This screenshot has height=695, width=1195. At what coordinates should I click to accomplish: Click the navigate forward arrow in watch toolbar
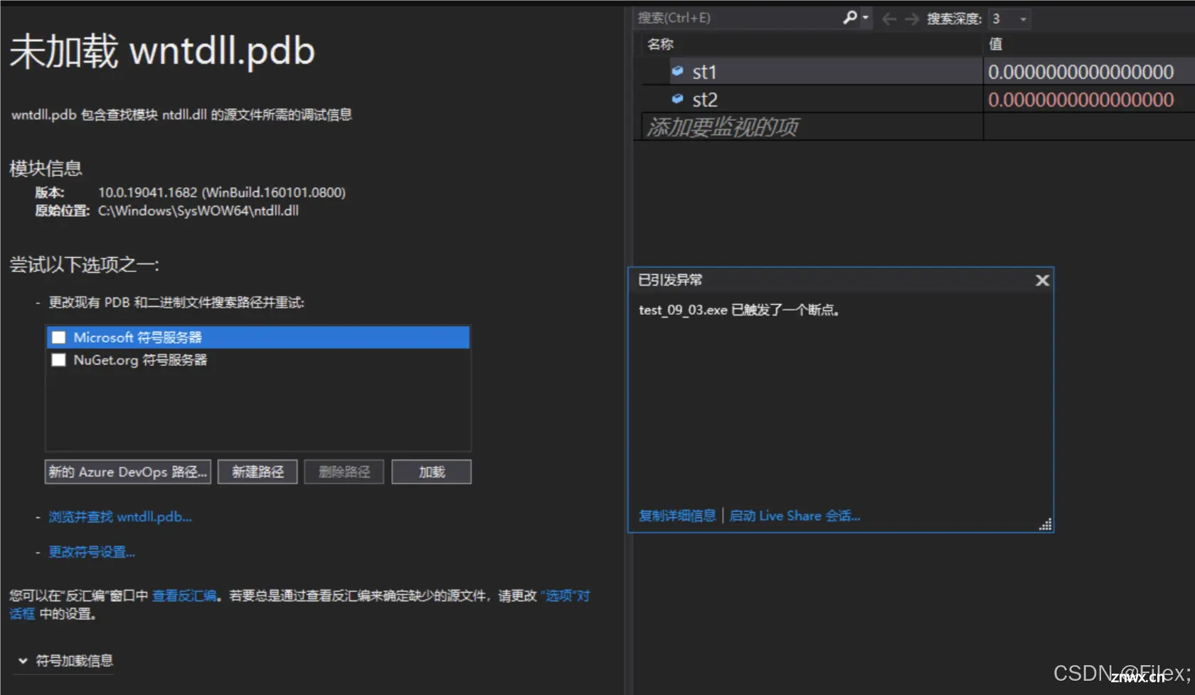click(x=912, y=19)
